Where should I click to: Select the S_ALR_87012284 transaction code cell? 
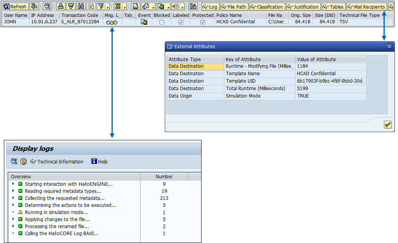point(80,22)
